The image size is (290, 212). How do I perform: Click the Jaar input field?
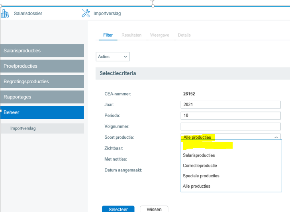point(231,104)
